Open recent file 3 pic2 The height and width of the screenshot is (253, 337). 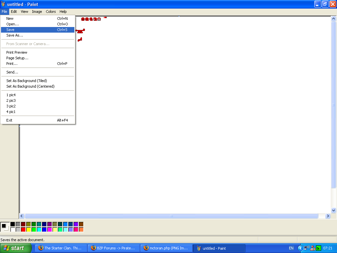(11, 106)
